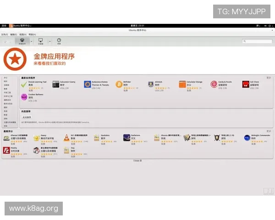Viewport: 275px width, 220px height.
Task: Focus the search box in toolbar
Action: [257, 41]
